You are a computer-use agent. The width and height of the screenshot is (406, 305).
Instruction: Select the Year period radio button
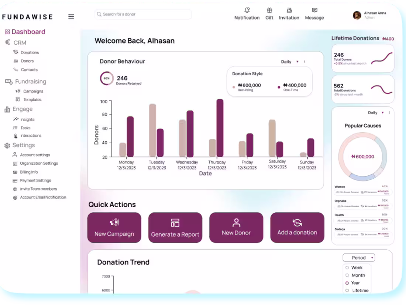pyautogui.click(x=347, y=283)
